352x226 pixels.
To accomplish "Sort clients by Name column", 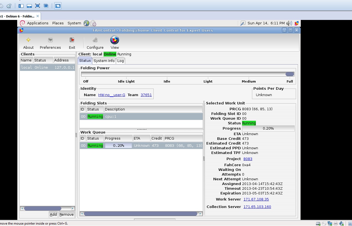I will point(26,60).
